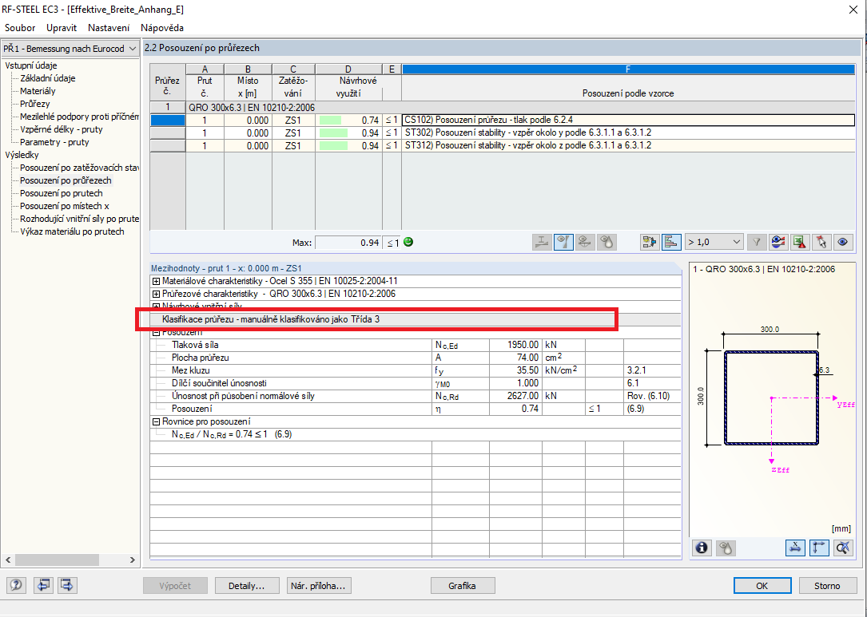This screenshot has width=867, height=617.
Task: Open the Upravit menu
Action: click(x=62, y=28)
